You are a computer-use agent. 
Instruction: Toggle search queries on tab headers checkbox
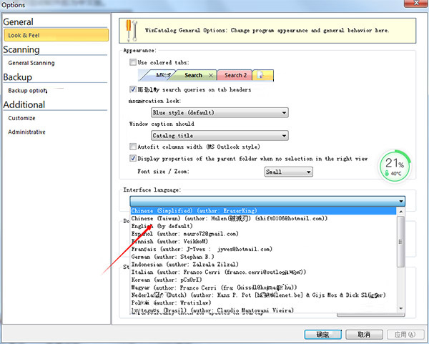pyautogui.click(x=133, y=89)
